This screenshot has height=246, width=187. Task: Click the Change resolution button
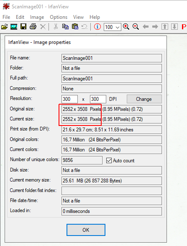[144, 99]
